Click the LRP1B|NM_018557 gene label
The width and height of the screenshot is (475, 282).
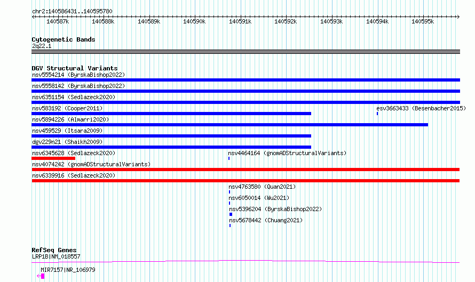56,256
